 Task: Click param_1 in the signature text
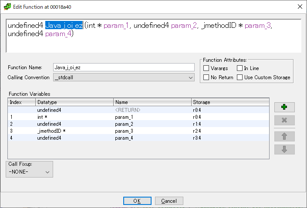pos(116,25)
